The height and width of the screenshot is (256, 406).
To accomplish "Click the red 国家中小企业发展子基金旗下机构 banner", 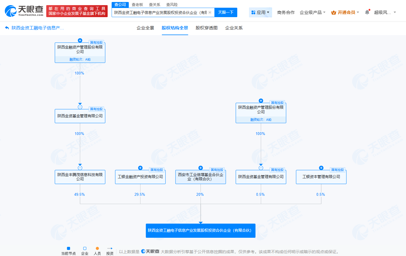I will click(77, 11).
